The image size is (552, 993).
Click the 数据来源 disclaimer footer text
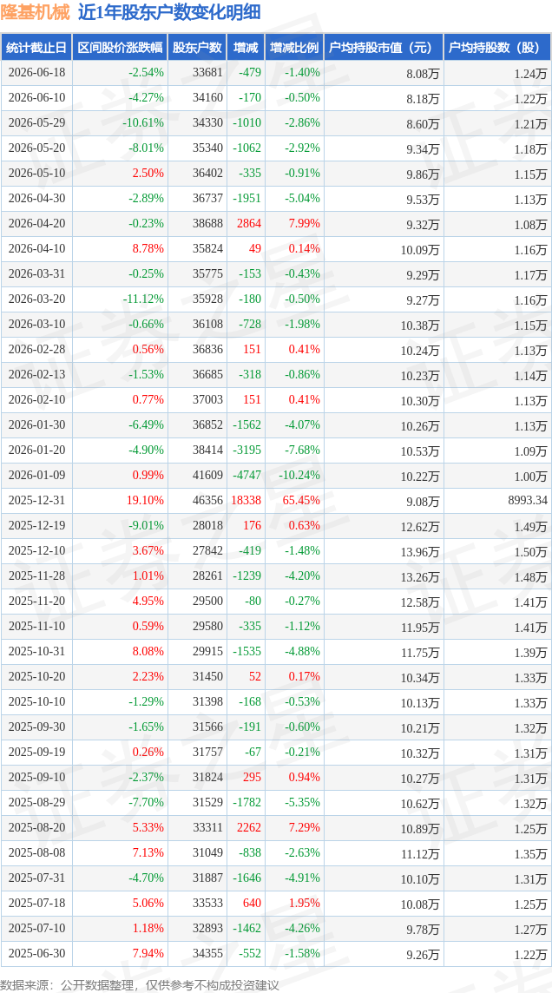139,984
